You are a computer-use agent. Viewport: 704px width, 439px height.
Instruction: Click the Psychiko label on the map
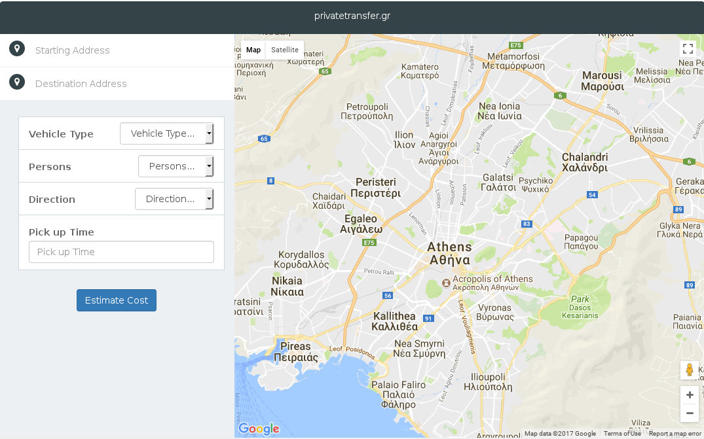pos(536,184)
